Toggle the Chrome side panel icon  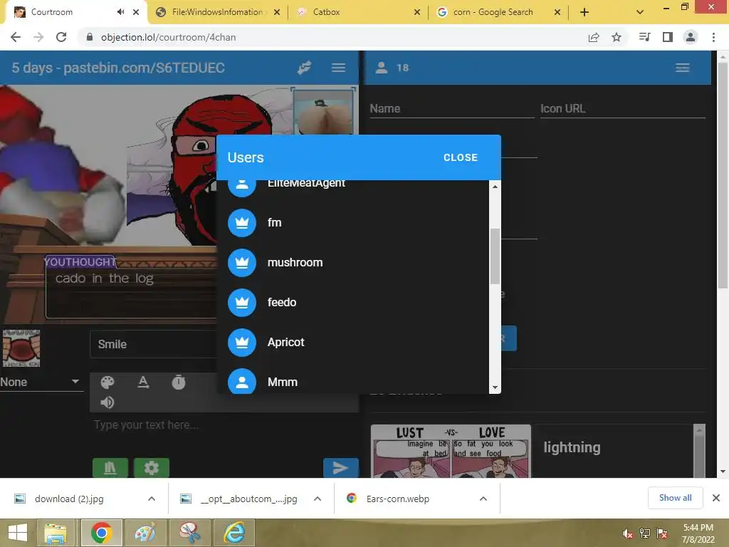pyautogui.click(x=668, y=37)
